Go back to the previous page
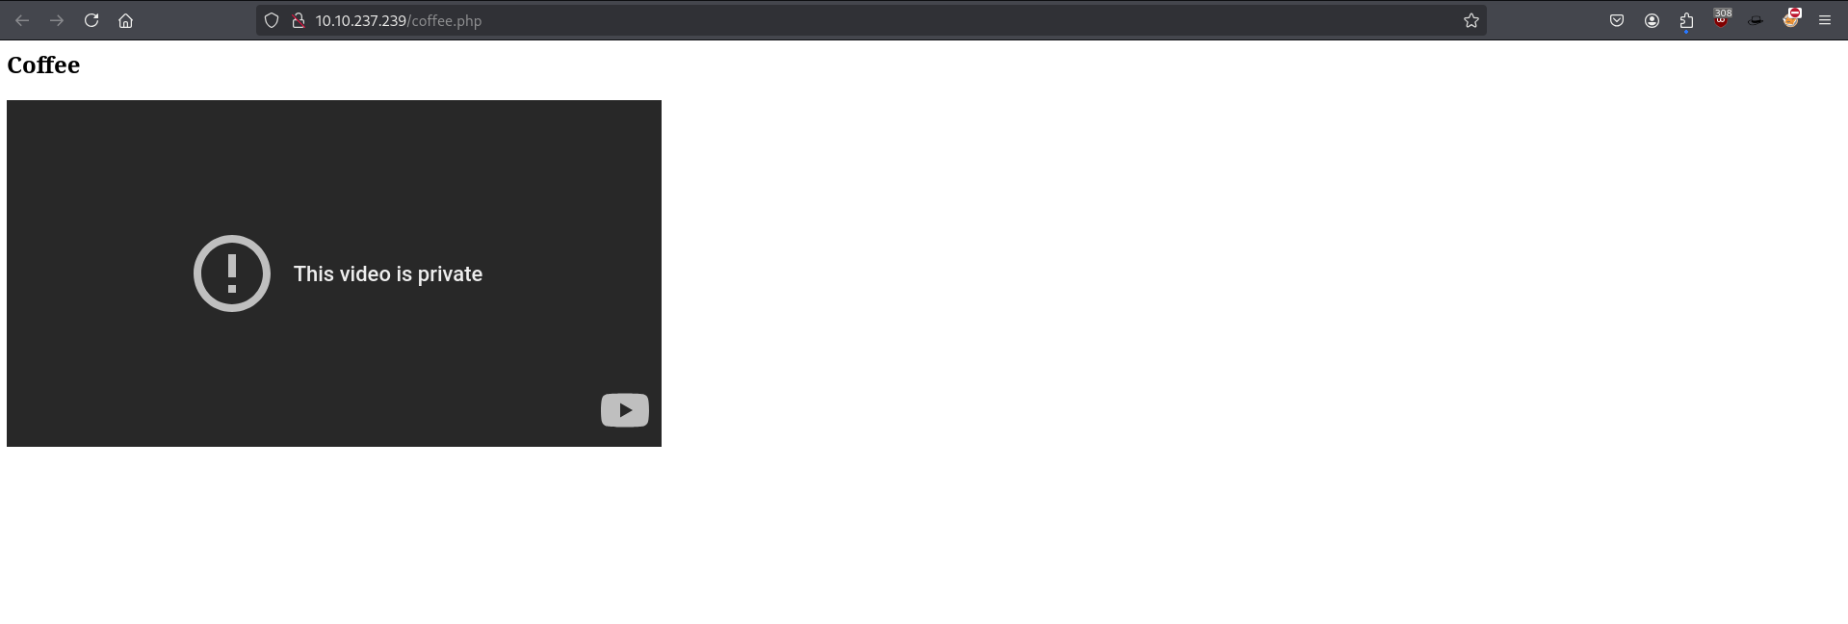The height and width of the screenshot is (624, 1848). coord(22,20)
